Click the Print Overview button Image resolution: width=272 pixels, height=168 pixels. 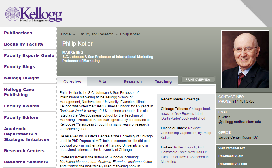coord(198,79)
